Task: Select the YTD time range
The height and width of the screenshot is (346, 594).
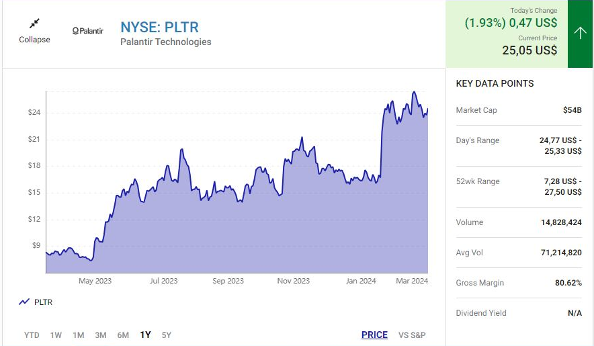Action: (32, 335)
